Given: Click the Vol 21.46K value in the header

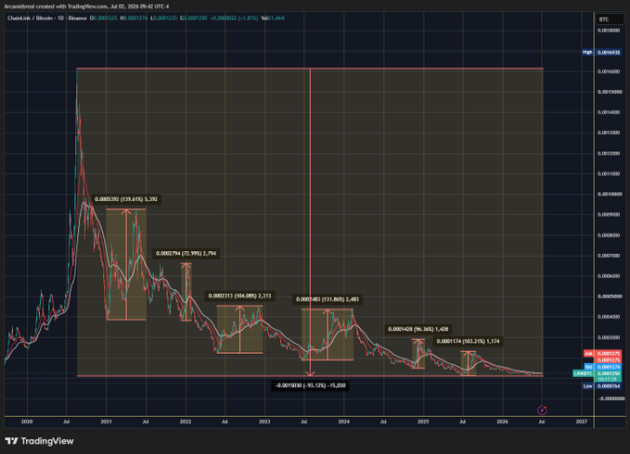Looking at the screenshot, I should [x=273, y=18].
